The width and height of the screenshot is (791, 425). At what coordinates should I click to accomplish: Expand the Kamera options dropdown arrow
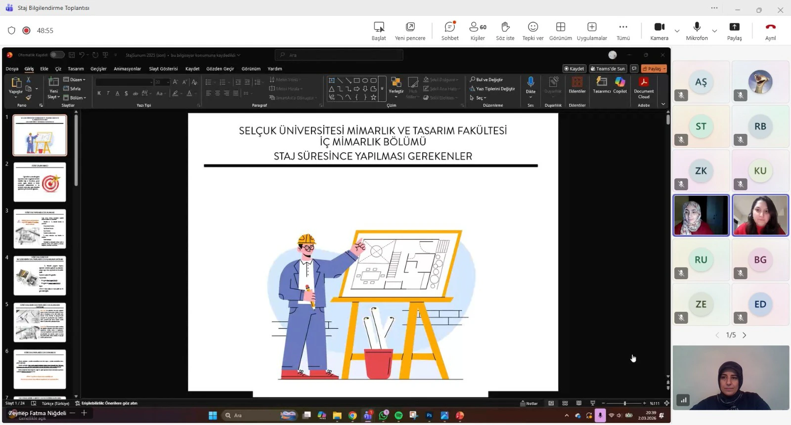(x=677, y=31)
